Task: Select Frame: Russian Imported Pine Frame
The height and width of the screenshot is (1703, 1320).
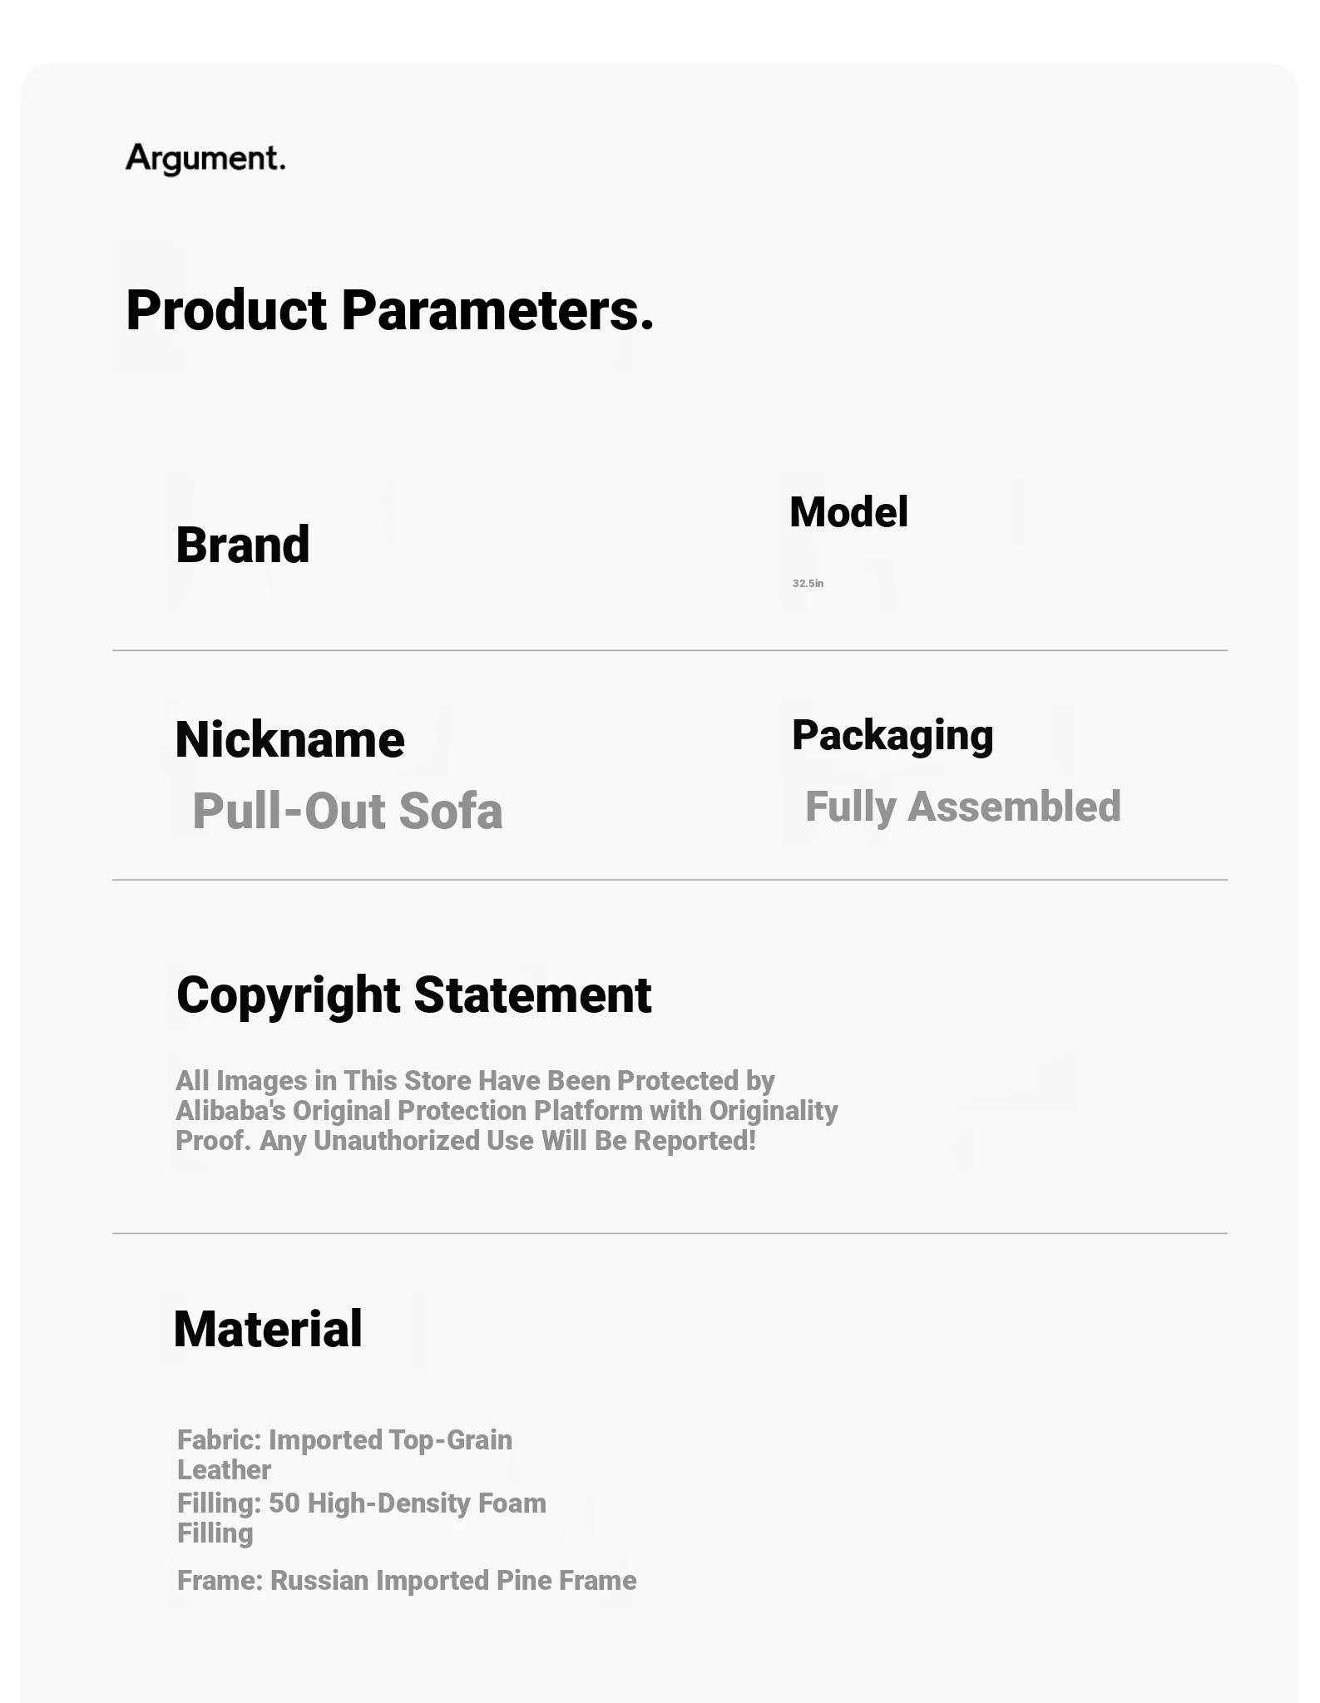Action: pos(407,1581)
